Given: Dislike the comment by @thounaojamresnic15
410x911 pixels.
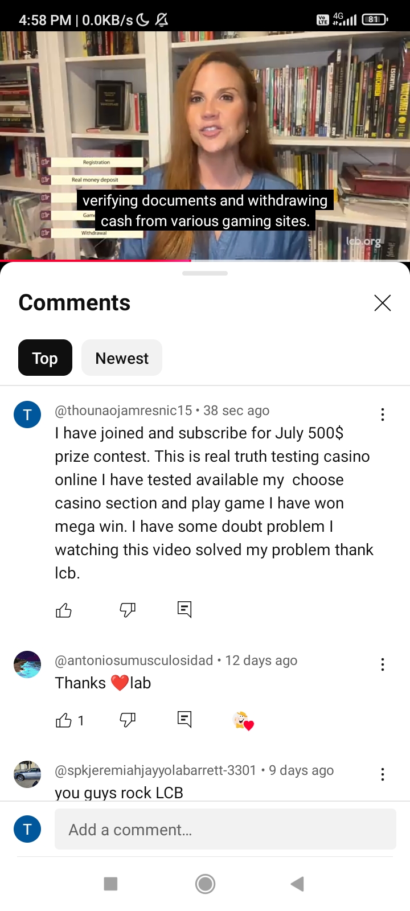Looking at the screenshot, I should point(128,610).
